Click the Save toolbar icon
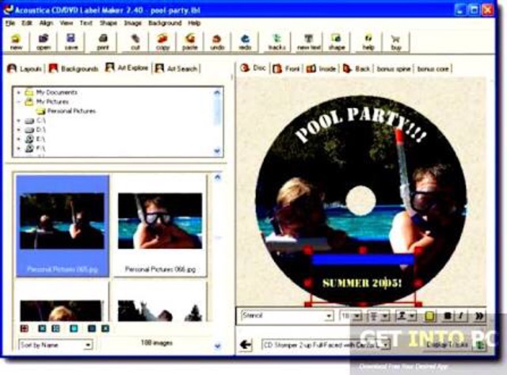 click(x=71, y=41)
